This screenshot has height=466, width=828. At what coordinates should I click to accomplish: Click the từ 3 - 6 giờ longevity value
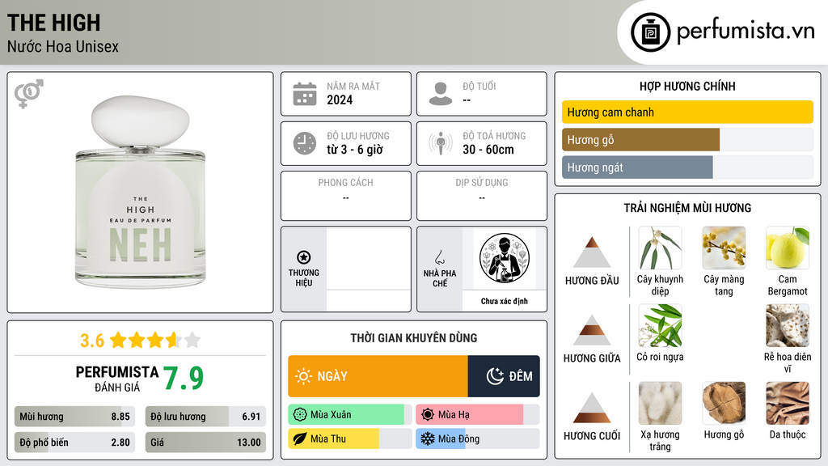[x=354, y=150]
